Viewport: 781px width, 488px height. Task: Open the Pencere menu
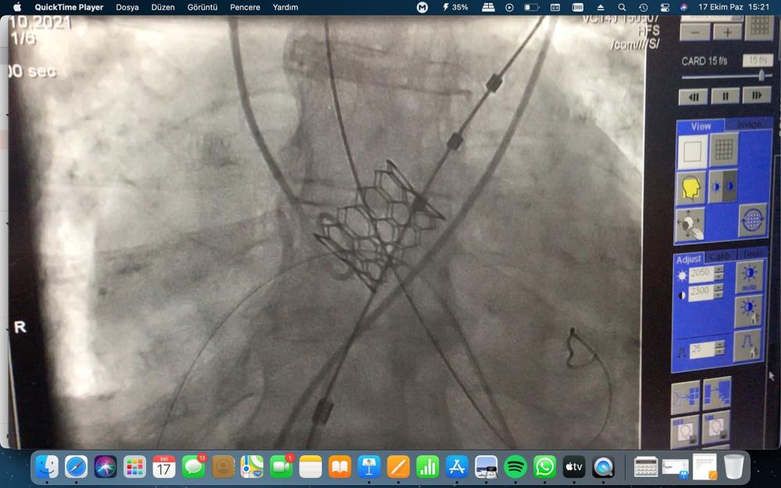click(245, 7)
